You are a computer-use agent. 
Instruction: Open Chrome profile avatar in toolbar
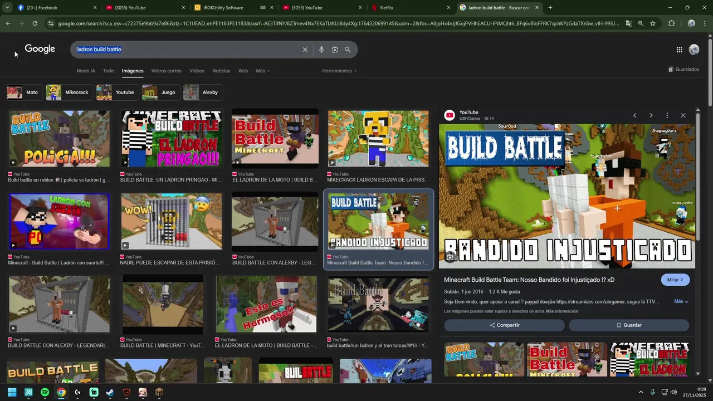click(691, 23)
